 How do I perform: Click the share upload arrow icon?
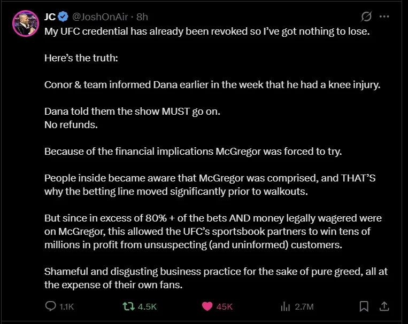384,306
